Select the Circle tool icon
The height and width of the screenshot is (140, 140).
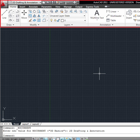click(x=10, y=16)
